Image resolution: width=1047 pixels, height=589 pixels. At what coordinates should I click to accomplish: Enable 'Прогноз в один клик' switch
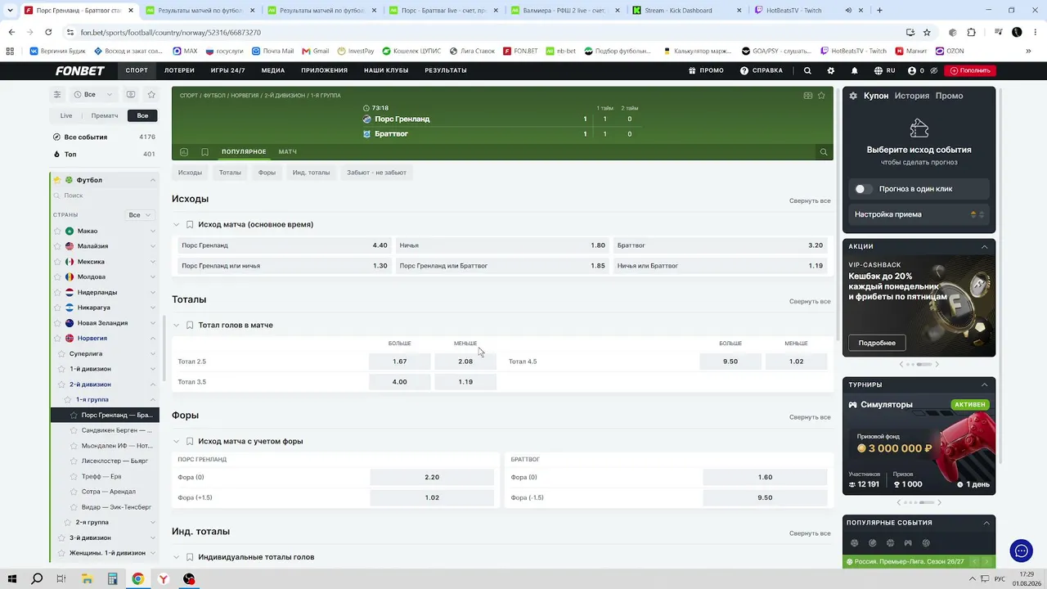863,189
